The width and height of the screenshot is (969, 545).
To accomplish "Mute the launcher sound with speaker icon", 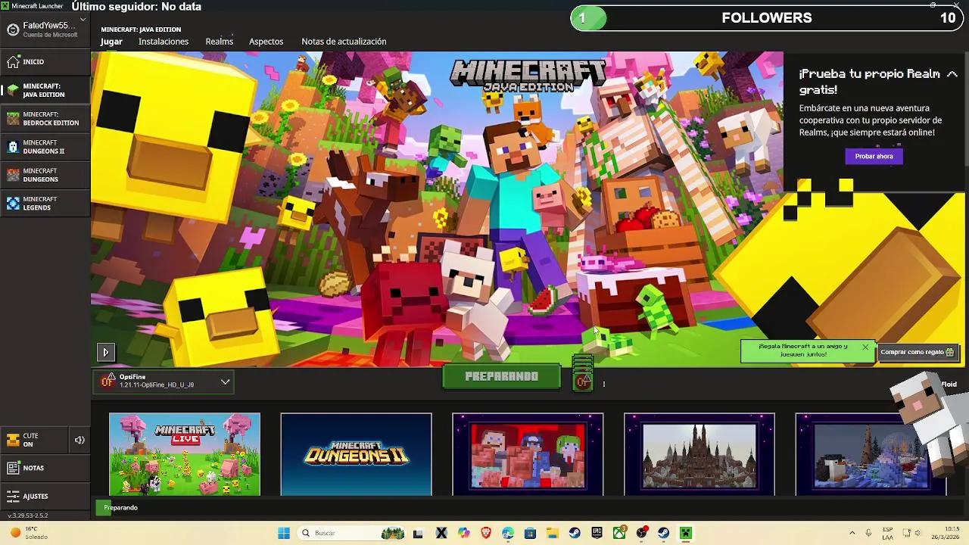I will click(79, 440).
